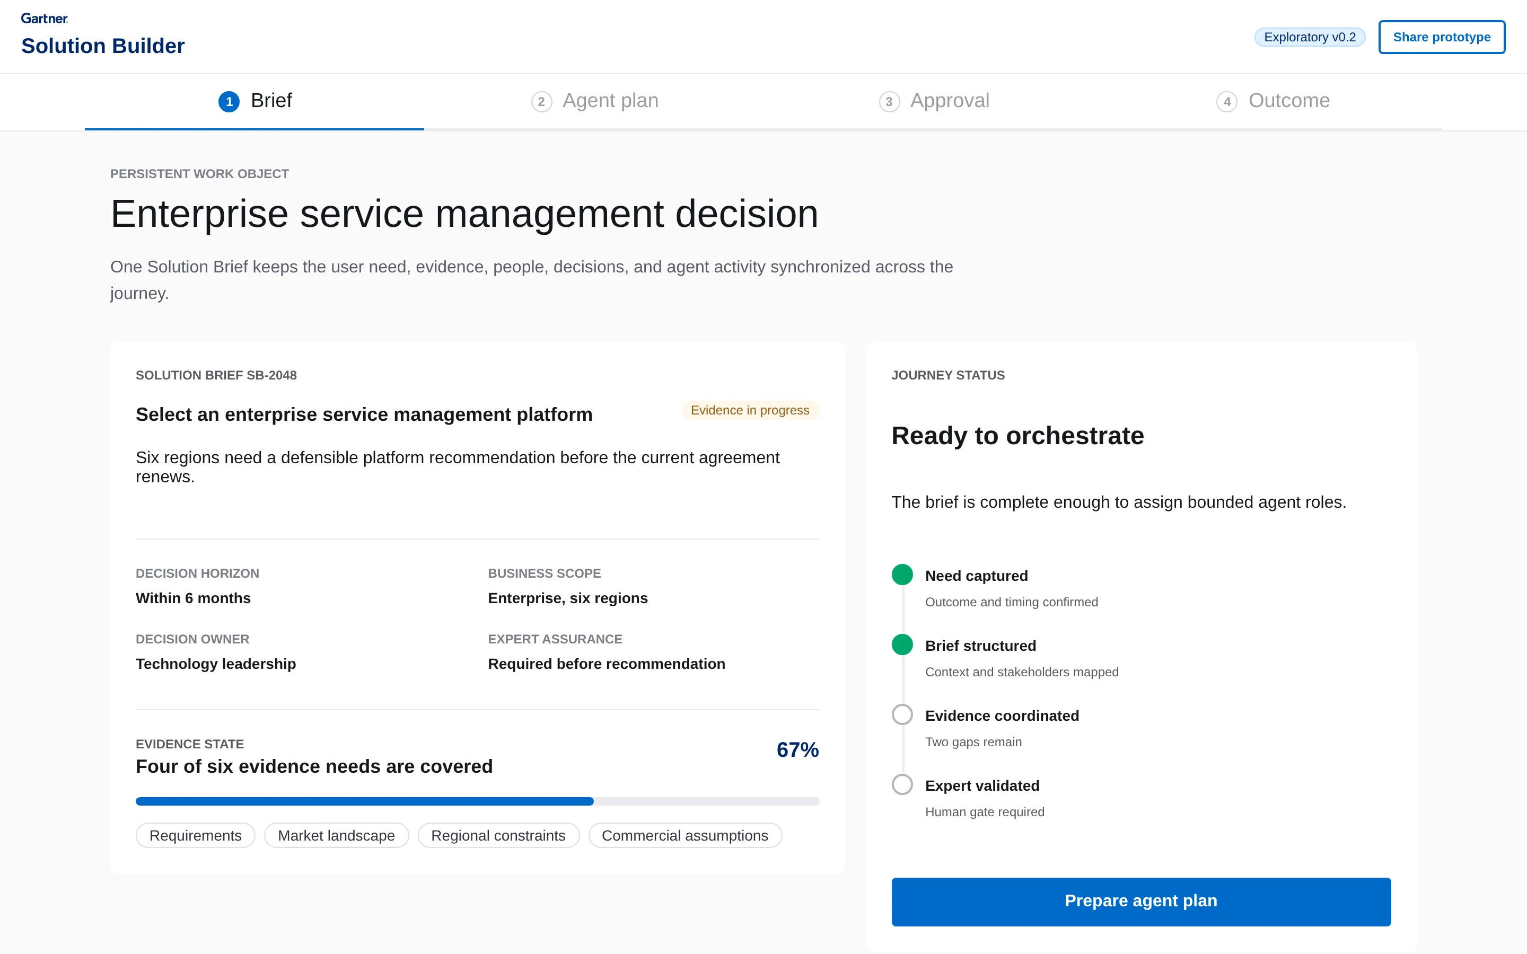Click the 'Enterprise, six regions' value
The image size is (1527, 954).
pyautogui.click(x=568, y=598)
